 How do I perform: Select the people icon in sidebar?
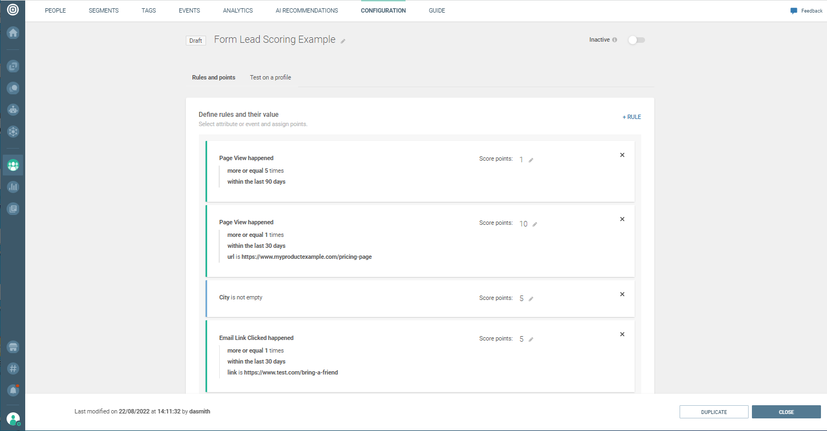(13, 165)
